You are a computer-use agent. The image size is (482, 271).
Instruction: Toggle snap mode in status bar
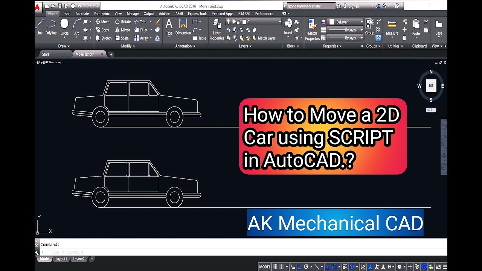(281, 267)
